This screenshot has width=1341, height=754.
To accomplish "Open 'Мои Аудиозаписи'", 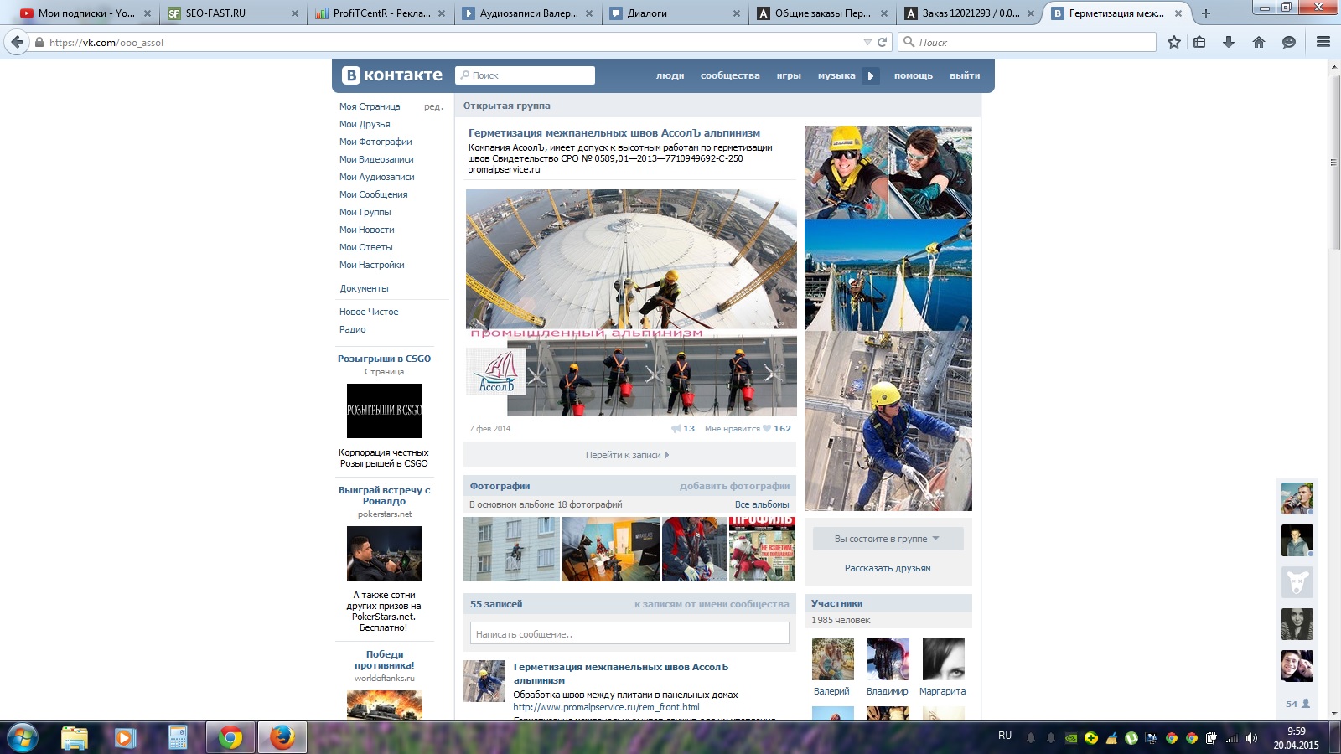I will [x=376, y=177].
